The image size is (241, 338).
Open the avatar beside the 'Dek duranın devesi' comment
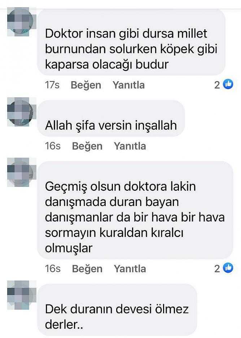(x=21, y=295)
